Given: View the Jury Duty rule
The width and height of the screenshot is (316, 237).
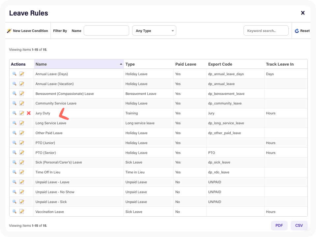Looking at the screenshot, I should click(x=14, y=113).
